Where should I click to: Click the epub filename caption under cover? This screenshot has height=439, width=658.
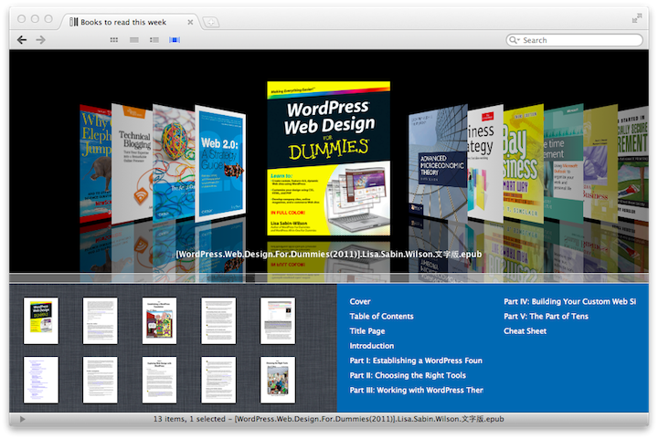pos(329,255)
